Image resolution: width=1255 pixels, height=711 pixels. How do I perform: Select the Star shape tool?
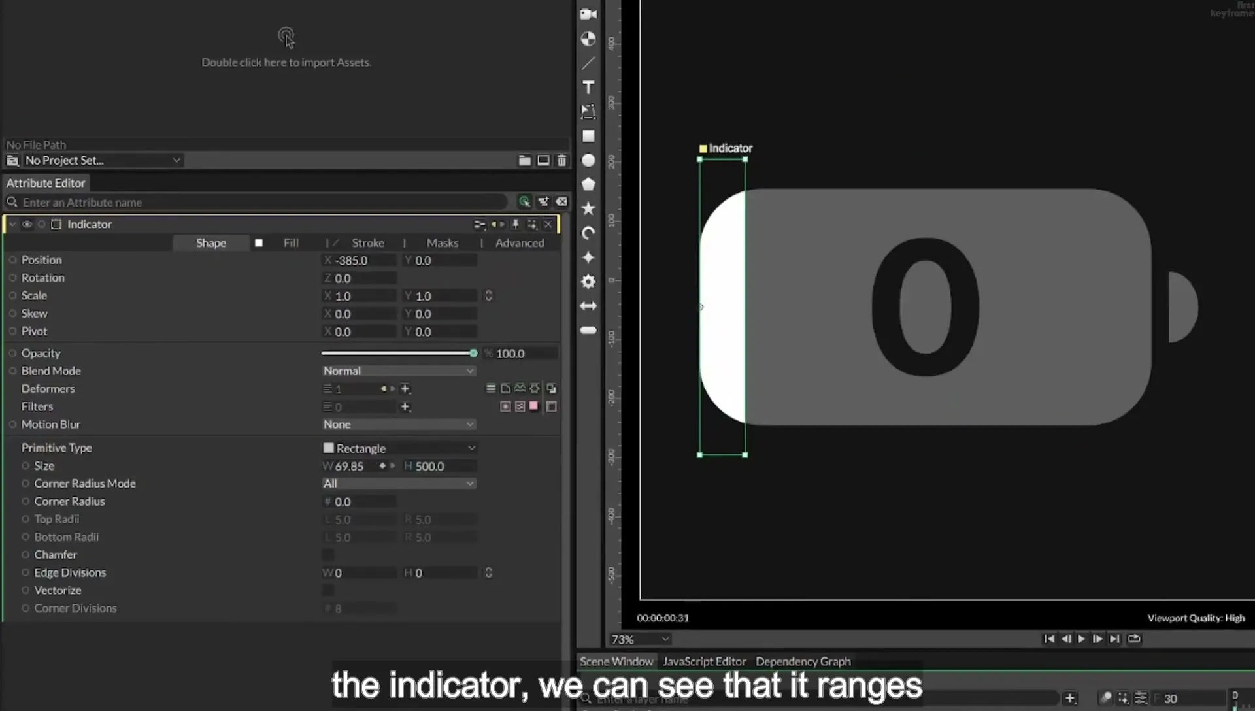588,208
